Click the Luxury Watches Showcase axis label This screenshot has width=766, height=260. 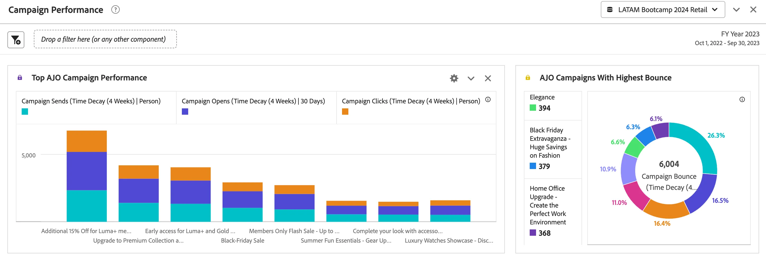click(x=449, y=241)
